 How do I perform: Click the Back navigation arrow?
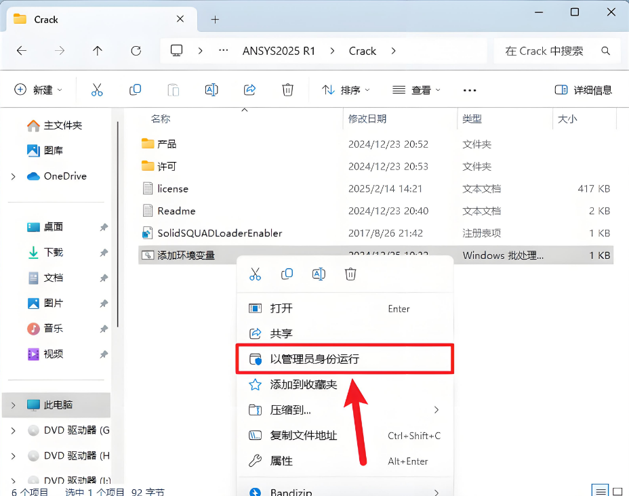pos(22,51)
